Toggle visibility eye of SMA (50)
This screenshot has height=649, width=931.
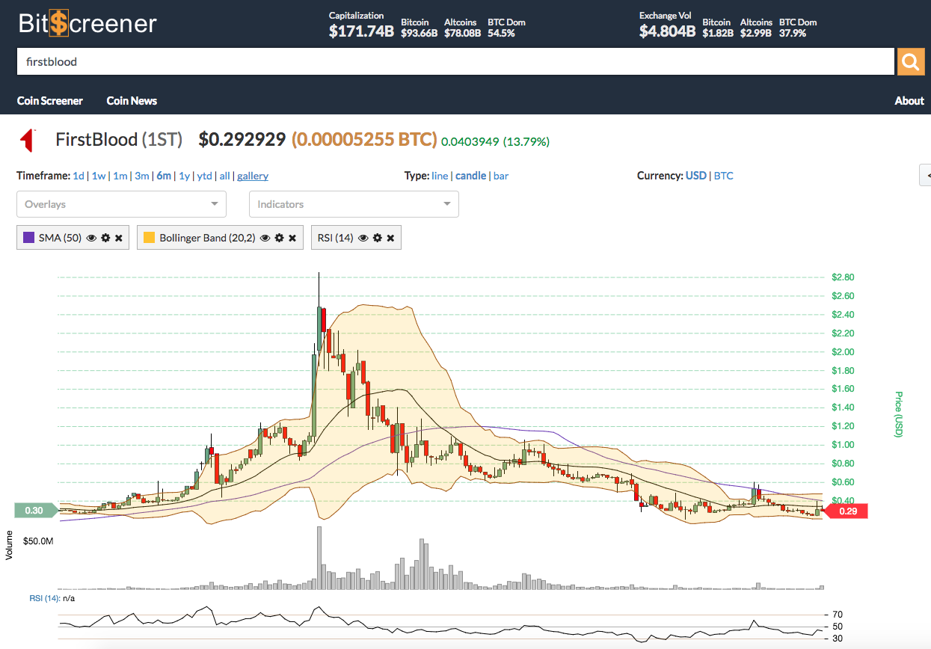tap(92, 238)
